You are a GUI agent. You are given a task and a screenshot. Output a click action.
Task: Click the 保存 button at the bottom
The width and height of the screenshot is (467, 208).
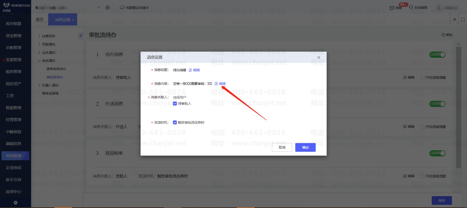[x=442, y=200]
